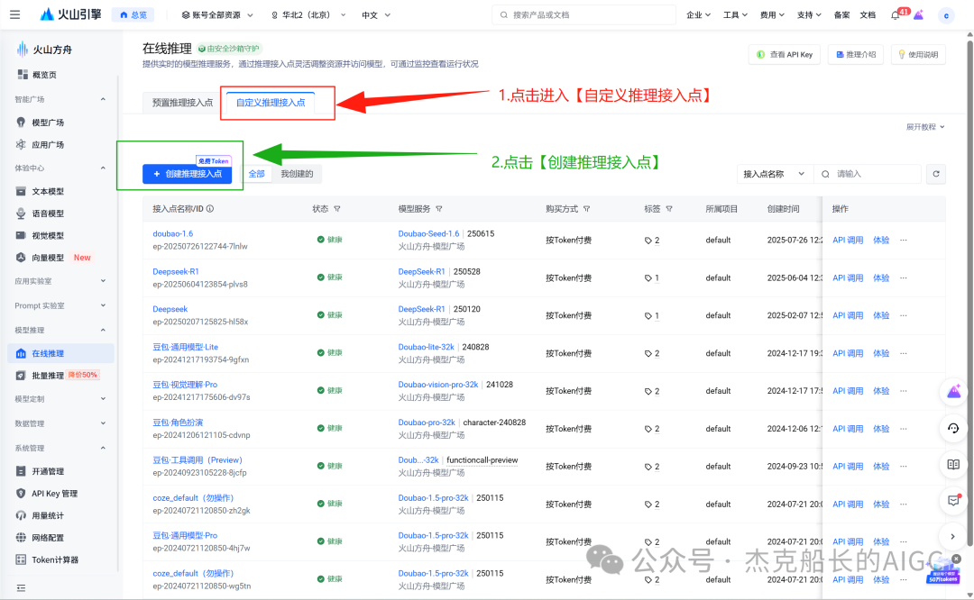Image resolution: width=974 pixels, height=600 pixels.
Task: Click the 推理介绍 button
Action: (856, 55)
